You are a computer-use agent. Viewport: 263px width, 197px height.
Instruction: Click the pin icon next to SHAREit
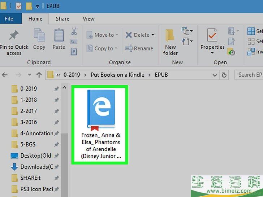pos(56,178)
